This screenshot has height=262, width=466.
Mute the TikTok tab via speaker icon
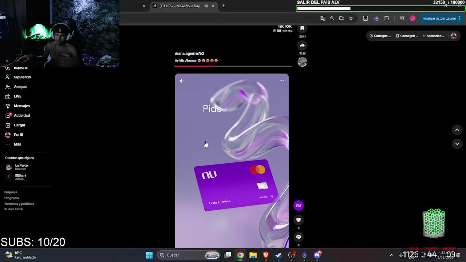[x=206, y=6]
